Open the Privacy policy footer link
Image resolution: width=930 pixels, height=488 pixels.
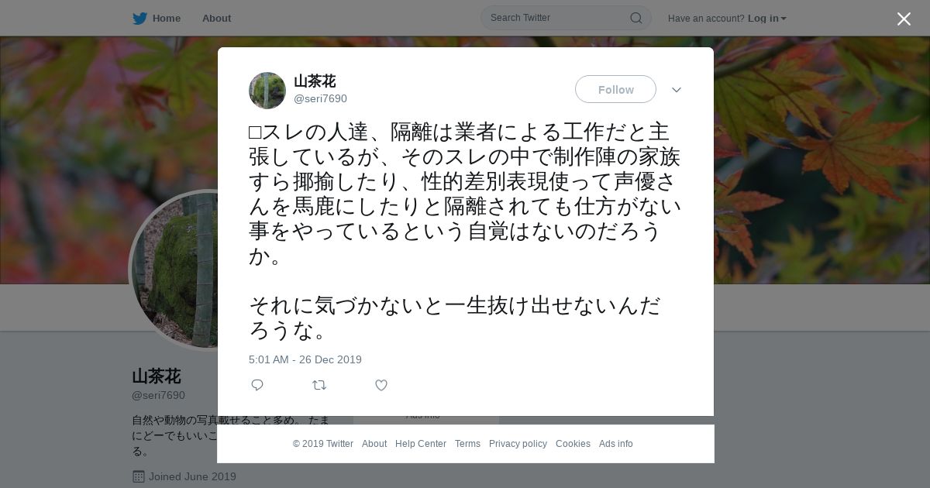518,444
